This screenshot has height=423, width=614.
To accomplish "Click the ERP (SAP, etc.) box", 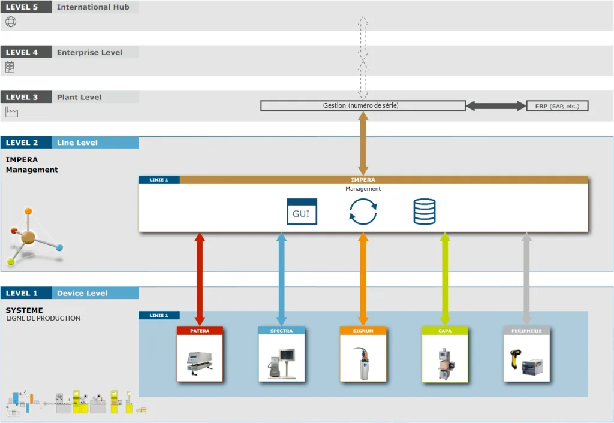I will coord(557,106).
